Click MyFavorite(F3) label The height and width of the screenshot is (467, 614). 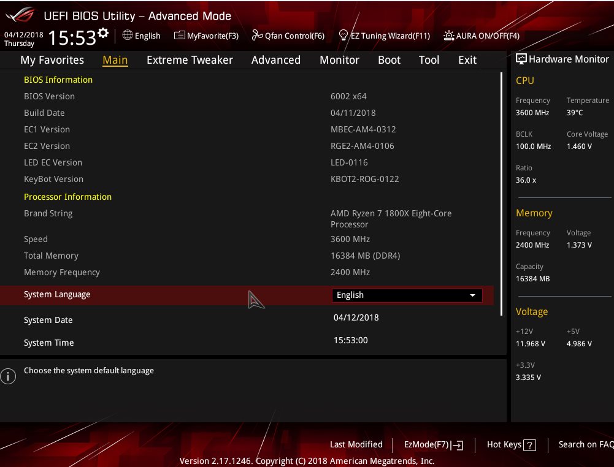click(213, 36)
